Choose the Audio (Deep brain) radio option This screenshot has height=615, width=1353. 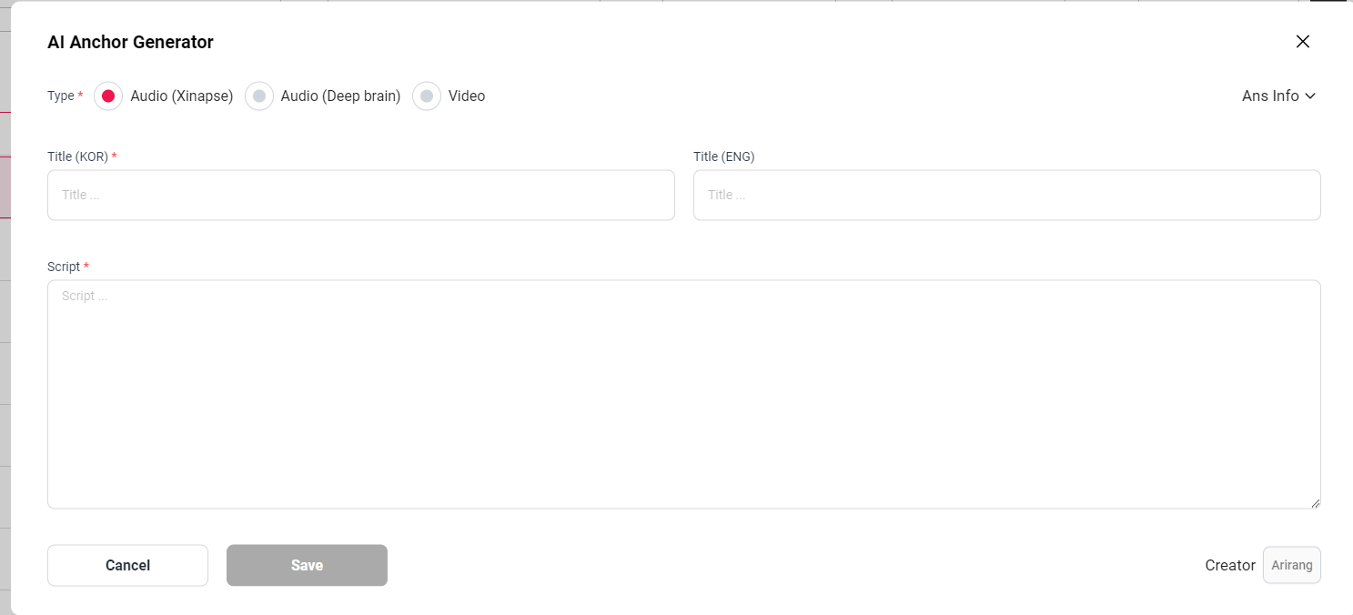pyautogui.click(x=259, y=96)
